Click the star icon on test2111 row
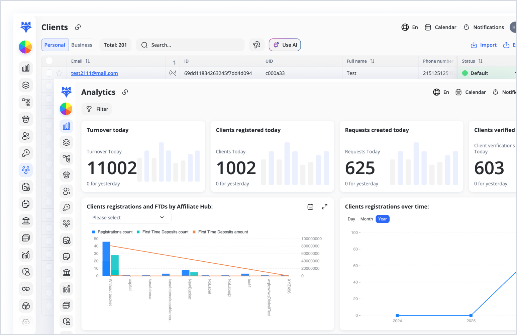The width and height of the screenshot is (517, 335). (x=59, y=73)
